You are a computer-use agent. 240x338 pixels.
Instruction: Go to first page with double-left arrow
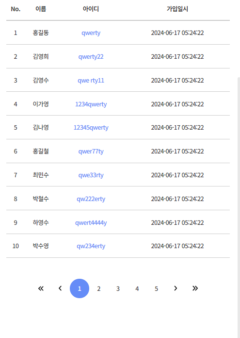(x=41, y=288)
